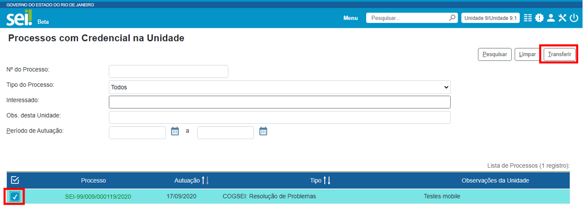Uncheck the checkbox for process SEI-99/009/000119/2020

tap(15, 196)
